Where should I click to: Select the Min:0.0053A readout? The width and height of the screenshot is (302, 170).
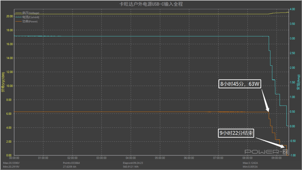coord(250,167)
